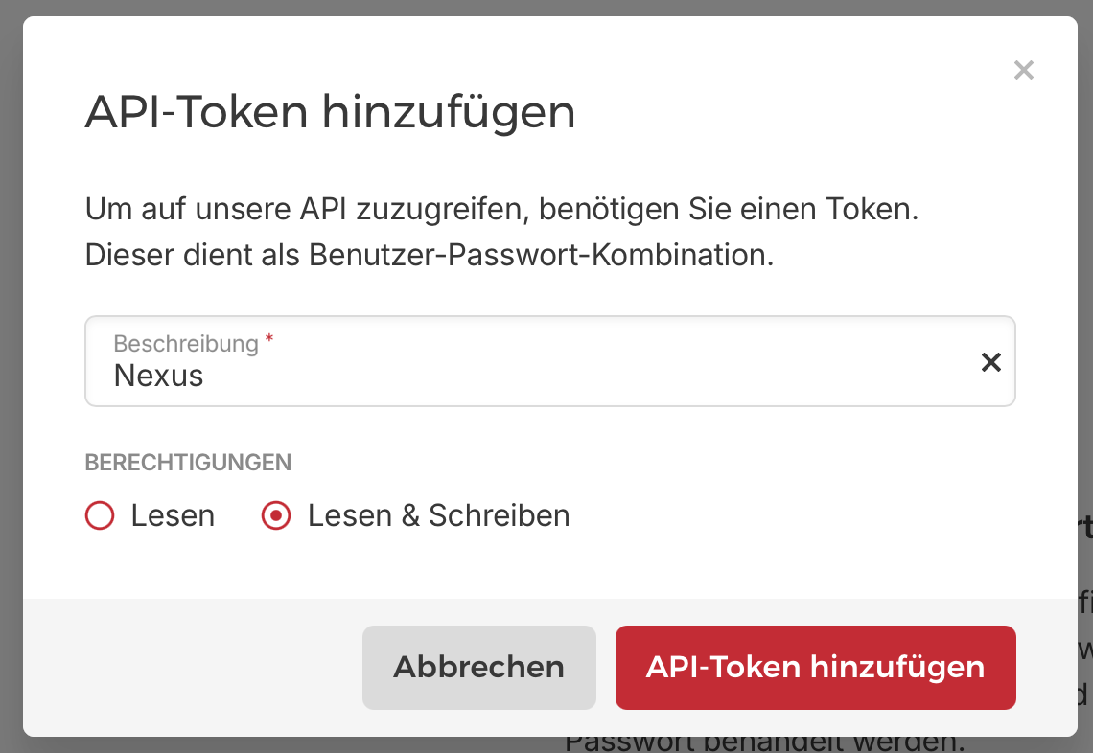Choose the Lesen & Schreiben radio button
This screenshot has width=1093, height=753.
click(276, 516)
